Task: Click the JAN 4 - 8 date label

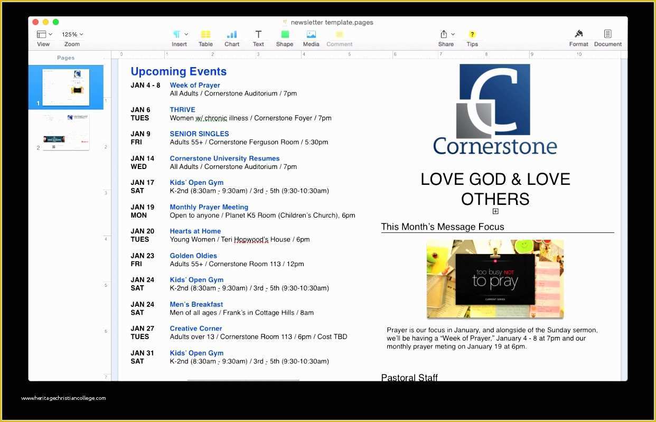Action: point(145,85)
